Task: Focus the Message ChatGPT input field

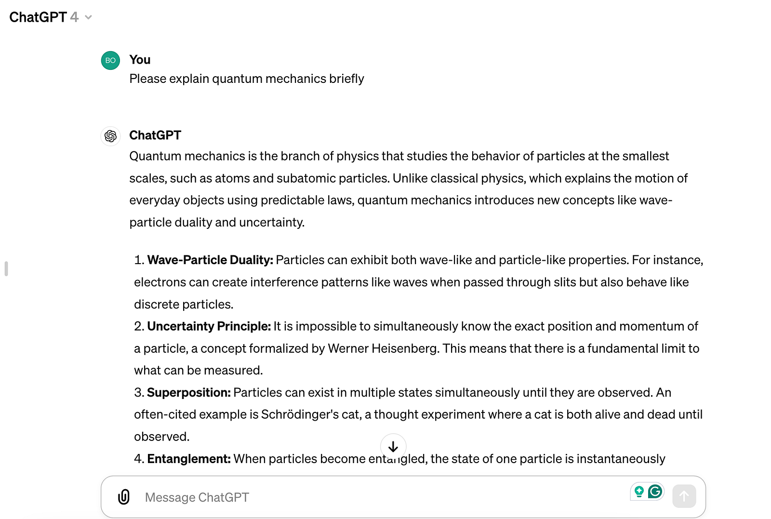Action: tap(381, 497)
